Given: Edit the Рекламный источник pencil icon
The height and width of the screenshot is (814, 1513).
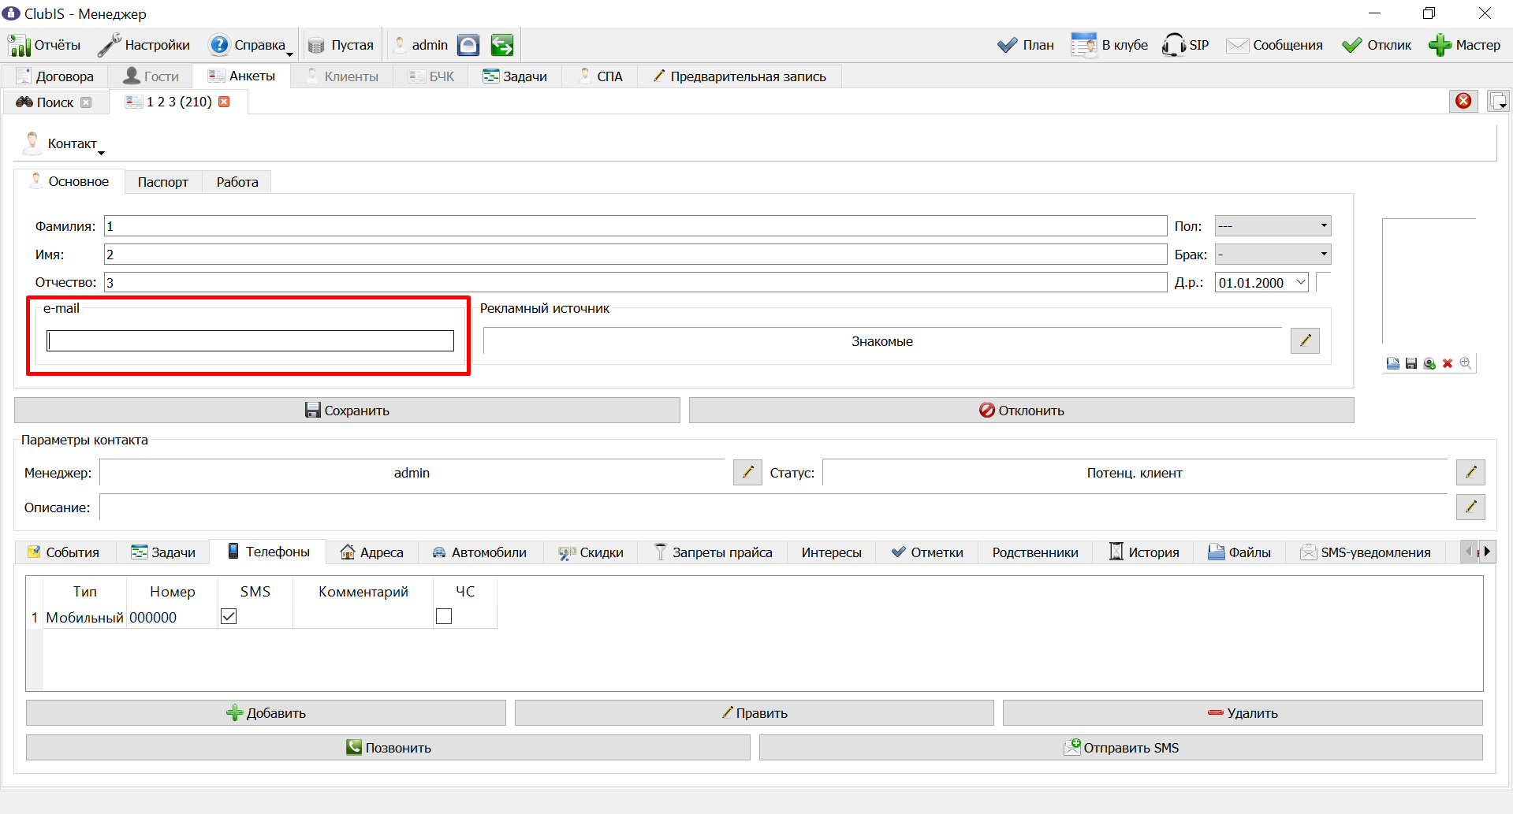Looking at the screenshot, I should [x=1305, y=340].
